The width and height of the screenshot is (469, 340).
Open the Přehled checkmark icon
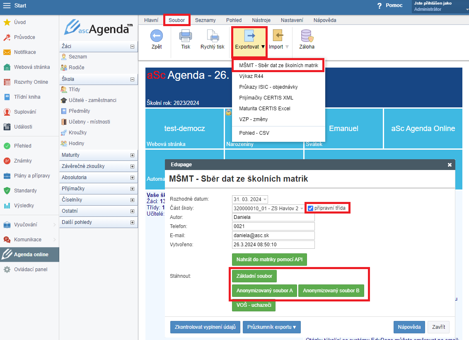pos(7,146)
